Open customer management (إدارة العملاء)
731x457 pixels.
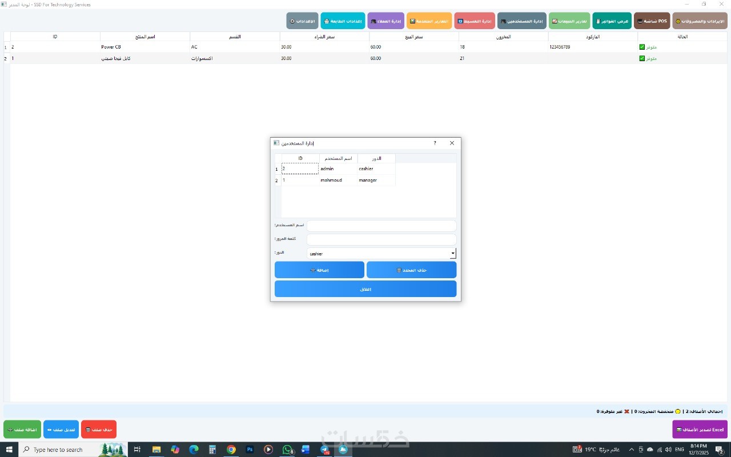tap(385, 21)
